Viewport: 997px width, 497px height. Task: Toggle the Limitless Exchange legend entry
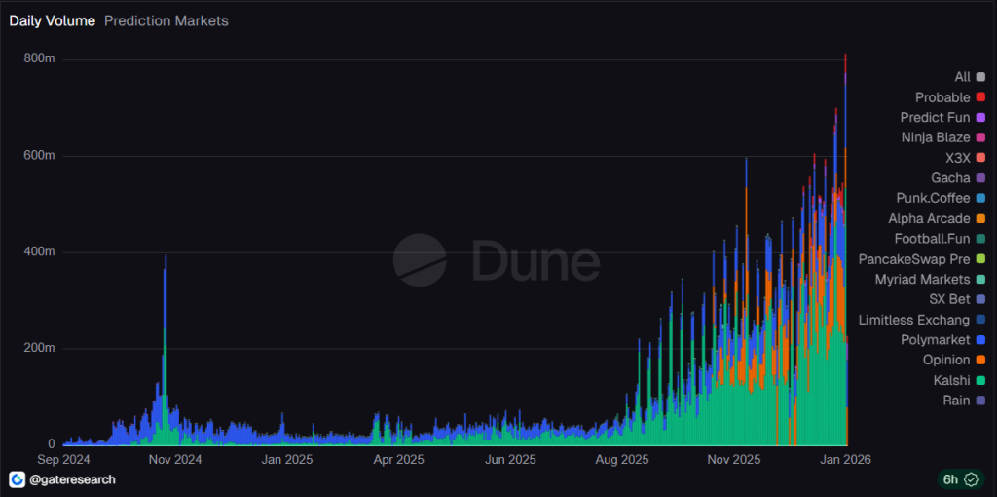tap(914, 320)
